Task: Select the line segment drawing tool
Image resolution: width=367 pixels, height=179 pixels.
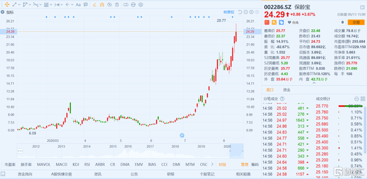Action: (15, 4)
